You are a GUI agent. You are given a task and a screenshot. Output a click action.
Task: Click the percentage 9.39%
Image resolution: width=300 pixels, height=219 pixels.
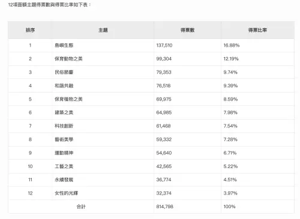230,86
